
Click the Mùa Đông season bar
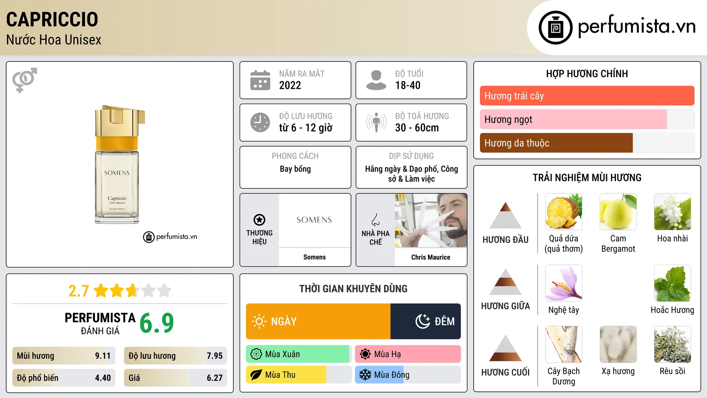pyautogui.click(x=408, y=375)
